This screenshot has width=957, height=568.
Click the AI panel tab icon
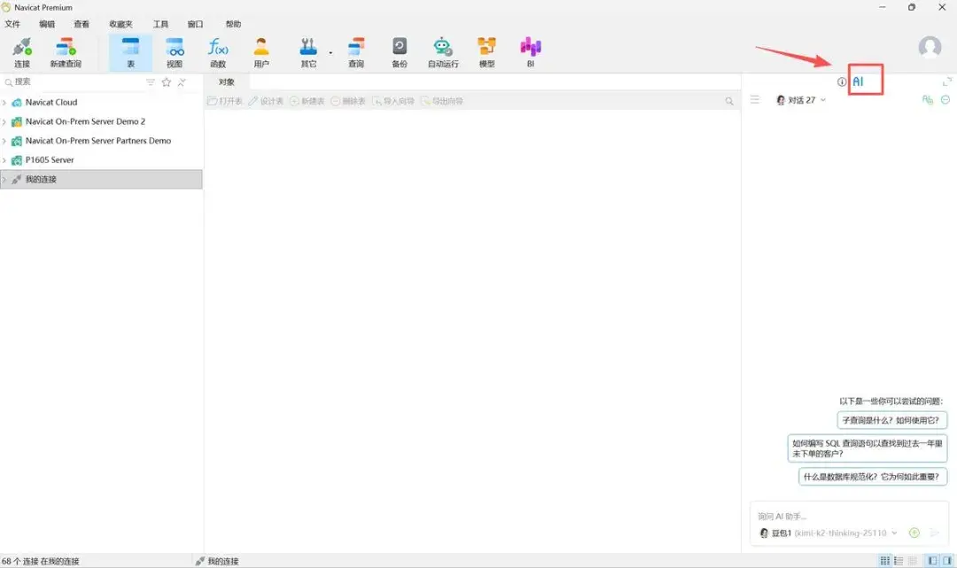pyautogui.click(x=858, y=82)
